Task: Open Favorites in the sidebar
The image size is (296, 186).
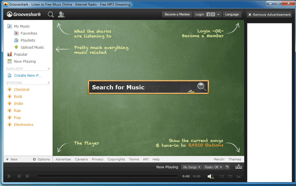Action: [26, 33]
